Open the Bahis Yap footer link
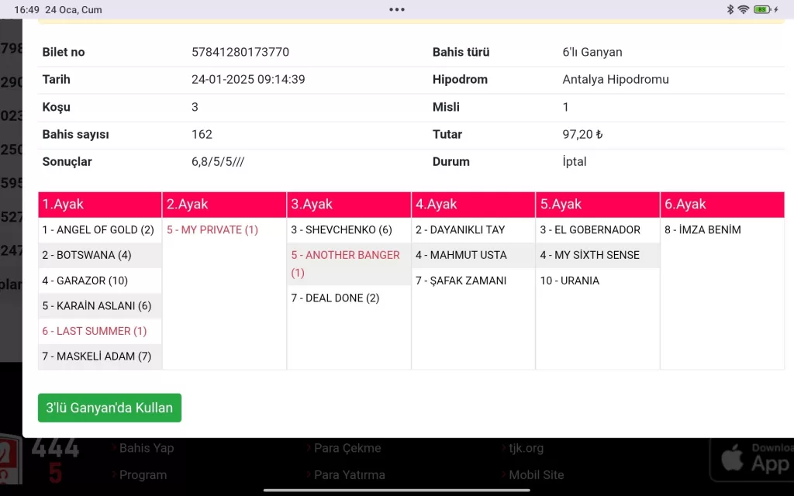Viewport: 794px width, 496px height. tap(146, 448)
